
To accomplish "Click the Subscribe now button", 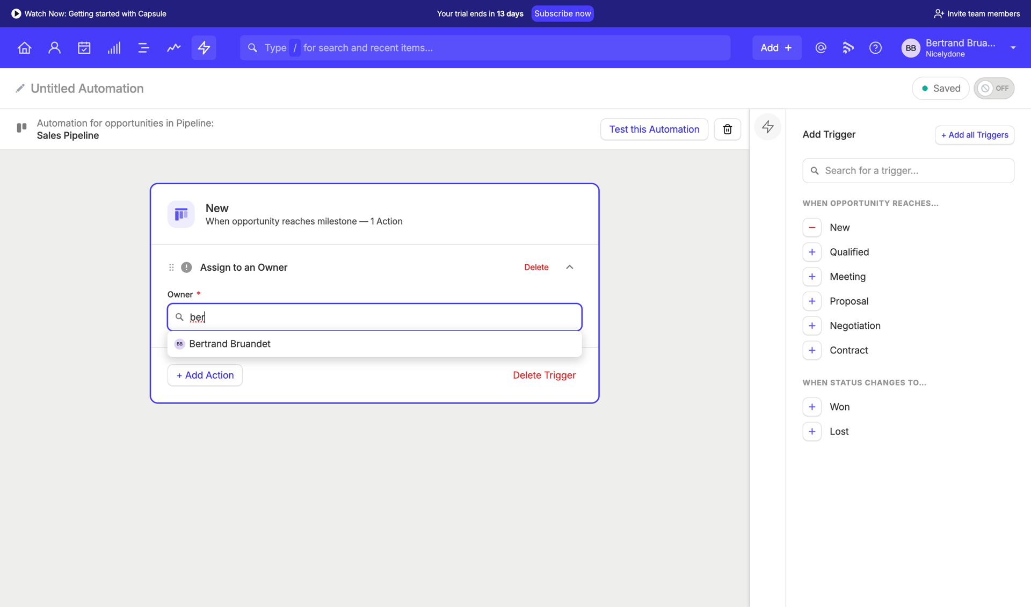I will click(562, 13).
